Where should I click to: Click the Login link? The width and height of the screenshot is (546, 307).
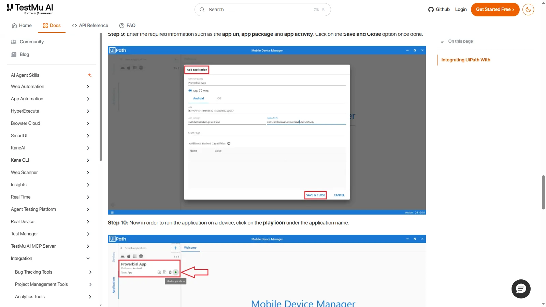coord(461,10)
